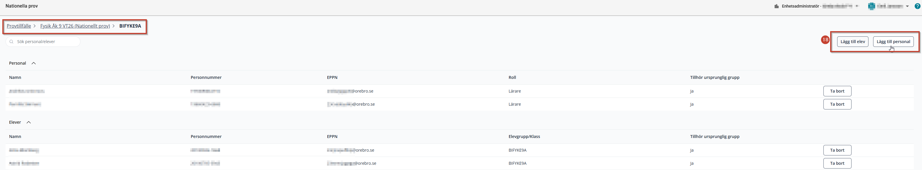Click the user avatar icon
This screenshot has width=922, height=170.
pos(871,6)
